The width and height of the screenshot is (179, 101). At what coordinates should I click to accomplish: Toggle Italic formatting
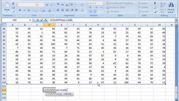[24, 10]
